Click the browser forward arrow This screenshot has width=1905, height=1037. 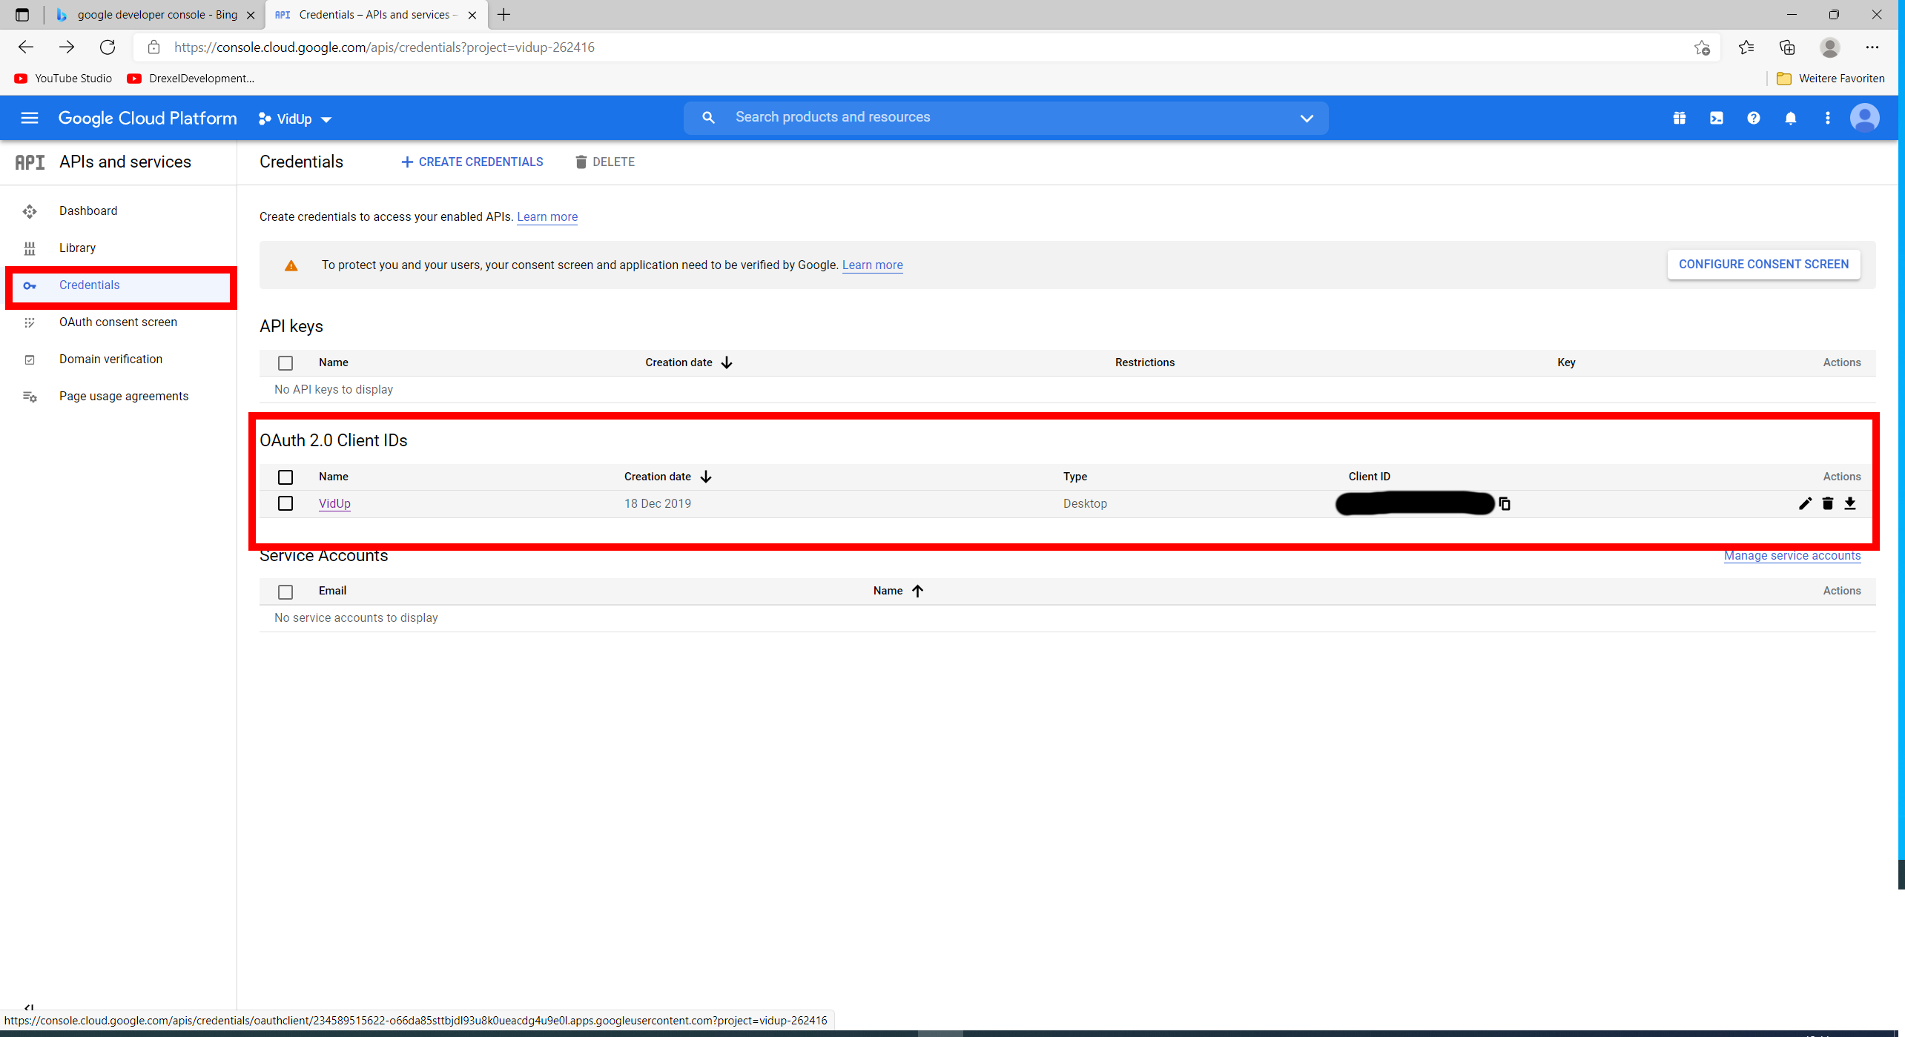click(67, 47)
